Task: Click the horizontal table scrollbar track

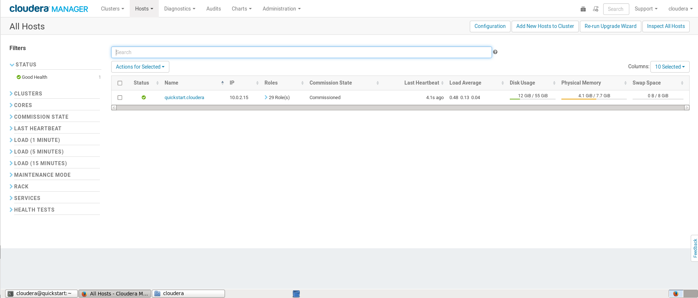Action: pos(400,107)
